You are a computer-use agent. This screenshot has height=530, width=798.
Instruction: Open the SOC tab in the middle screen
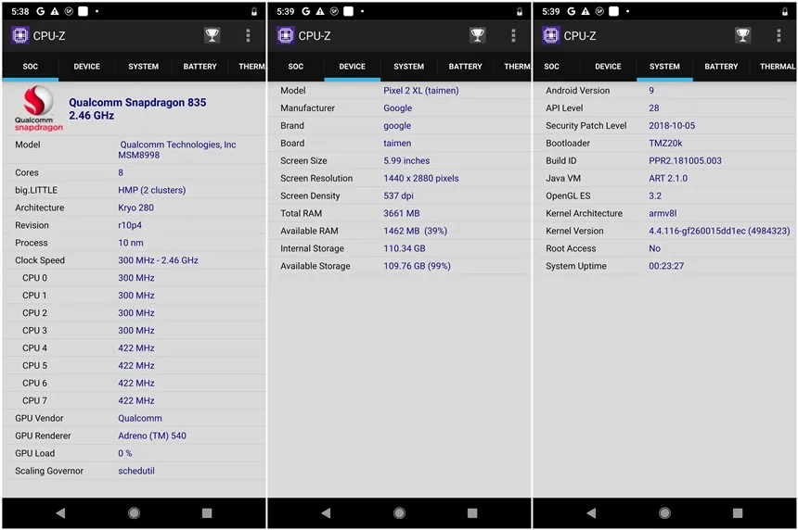point(296,67)
